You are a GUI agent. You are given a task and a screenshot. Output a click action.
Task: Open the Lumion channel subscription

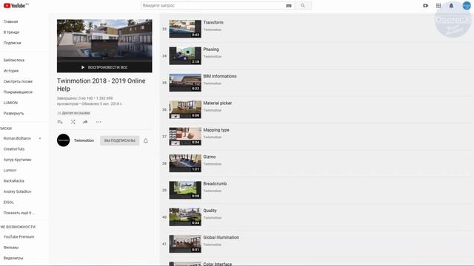pyautogui.click(x=10, y=171)
